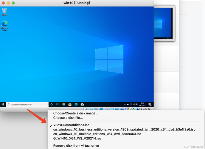The width and height of the screenshot is (205, 149).
Task: Open Task View in the taskbar
Action: (58, 105)
